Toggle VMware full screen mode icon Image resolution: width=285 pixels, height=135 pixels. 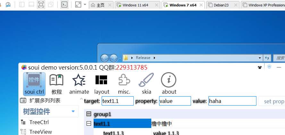coord(78,4)
